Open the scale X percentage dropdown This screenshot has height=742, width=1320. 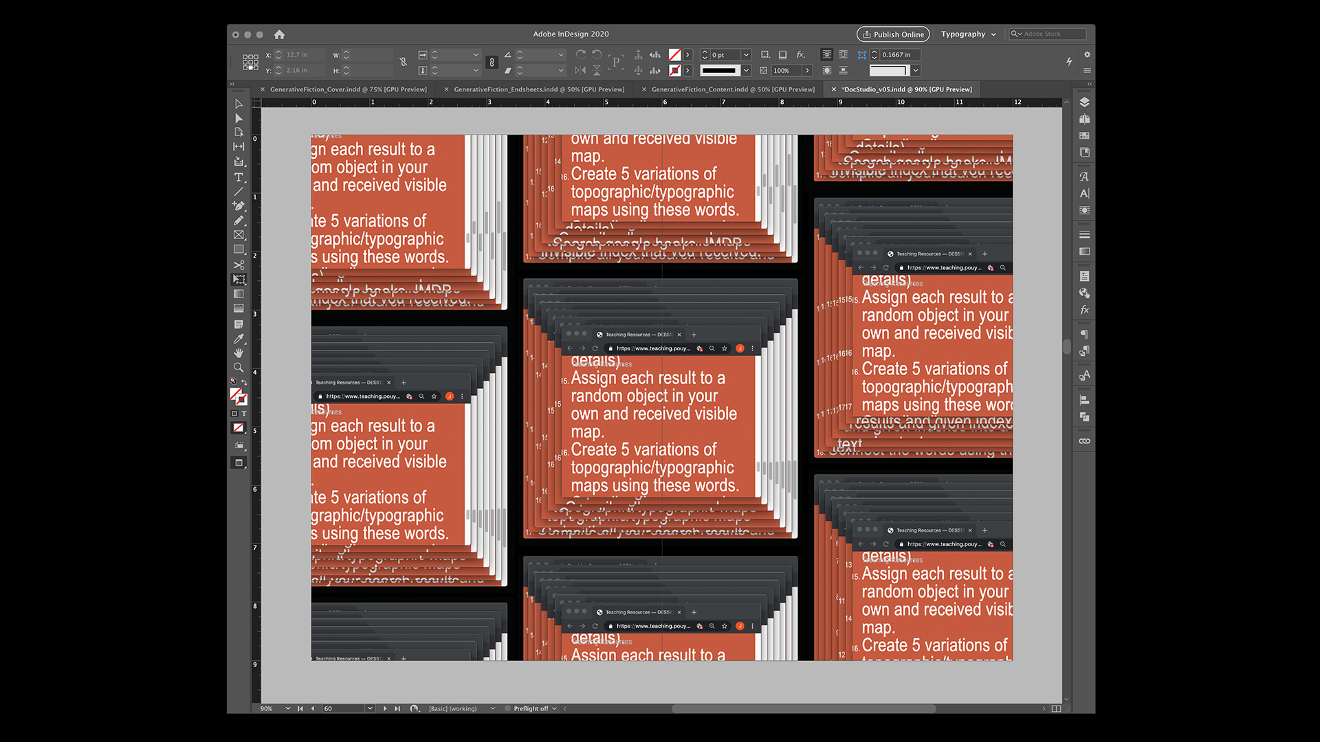point(476,54)
